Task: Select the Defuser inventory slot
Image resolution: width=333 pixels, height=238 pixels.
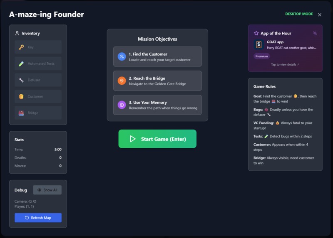Action: tap(38, 80)
